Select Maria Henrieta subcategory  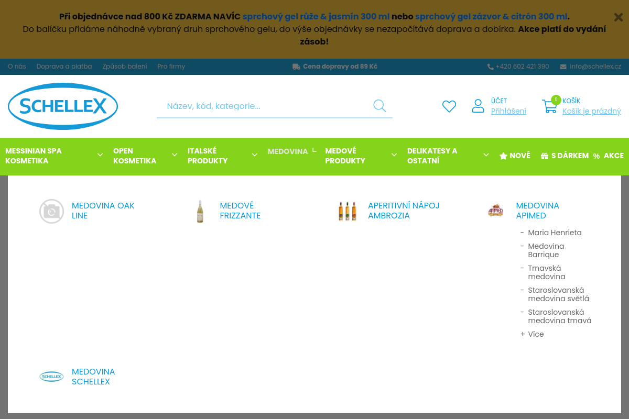[x=555, y=233]
